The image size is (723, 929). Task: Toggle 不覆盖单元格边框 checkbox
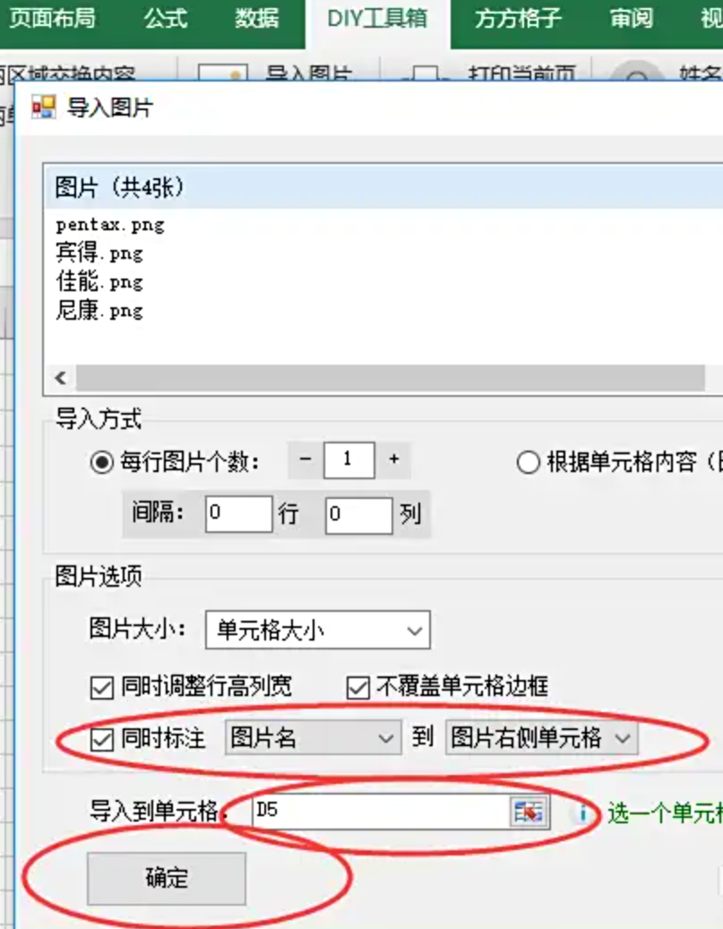(358, 688)
